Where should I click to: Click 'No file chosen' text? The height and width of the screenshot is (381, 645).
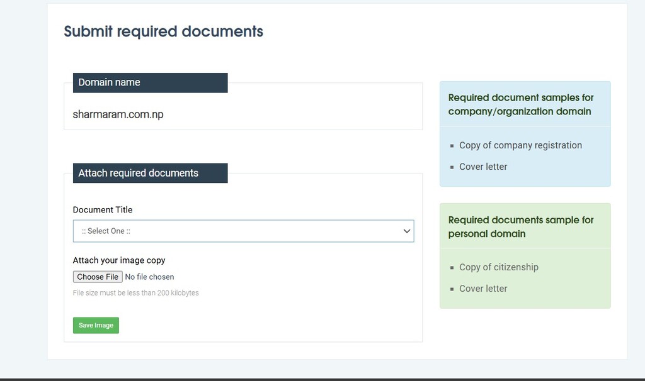coord(149,277)
